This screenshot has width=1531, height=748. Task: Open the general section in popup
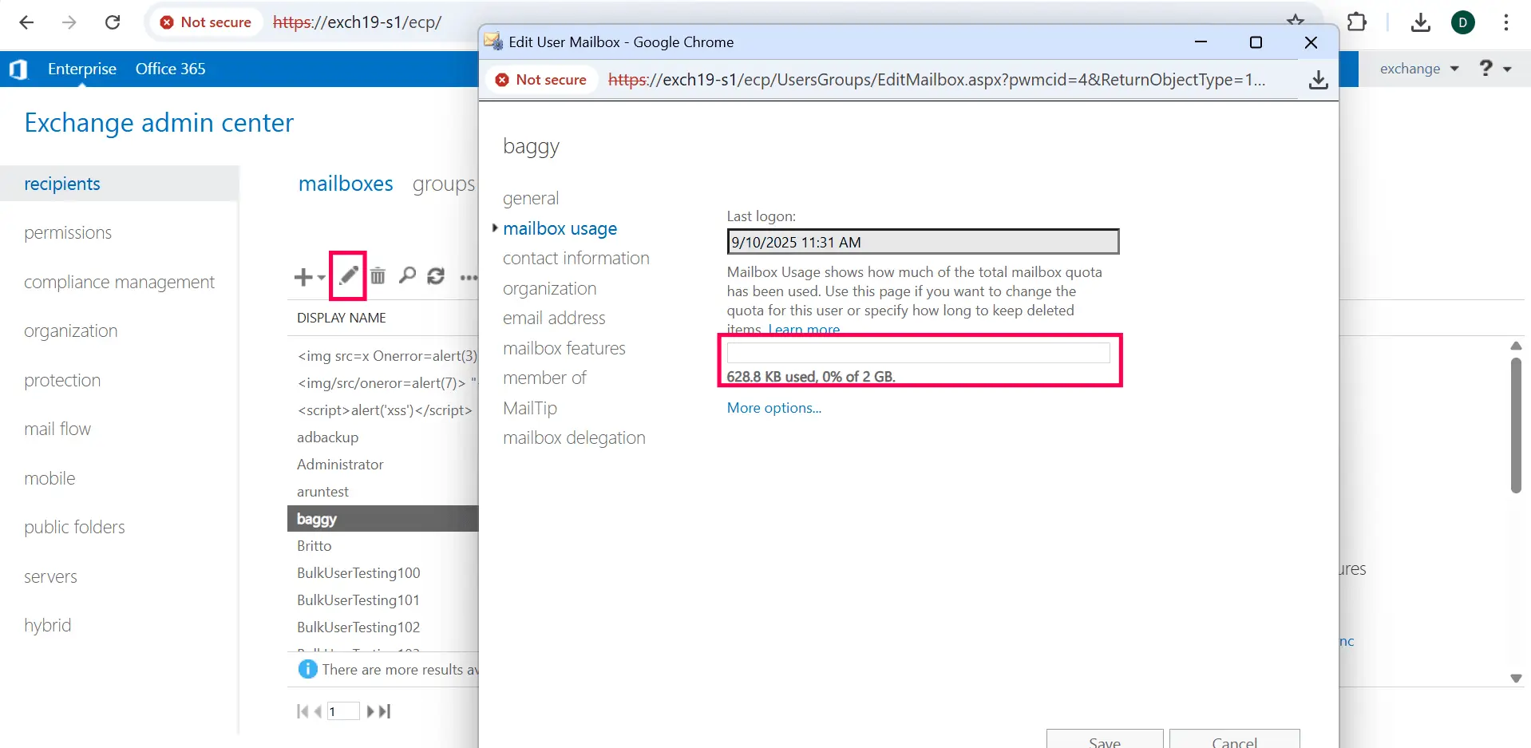[x=531, y=198]
